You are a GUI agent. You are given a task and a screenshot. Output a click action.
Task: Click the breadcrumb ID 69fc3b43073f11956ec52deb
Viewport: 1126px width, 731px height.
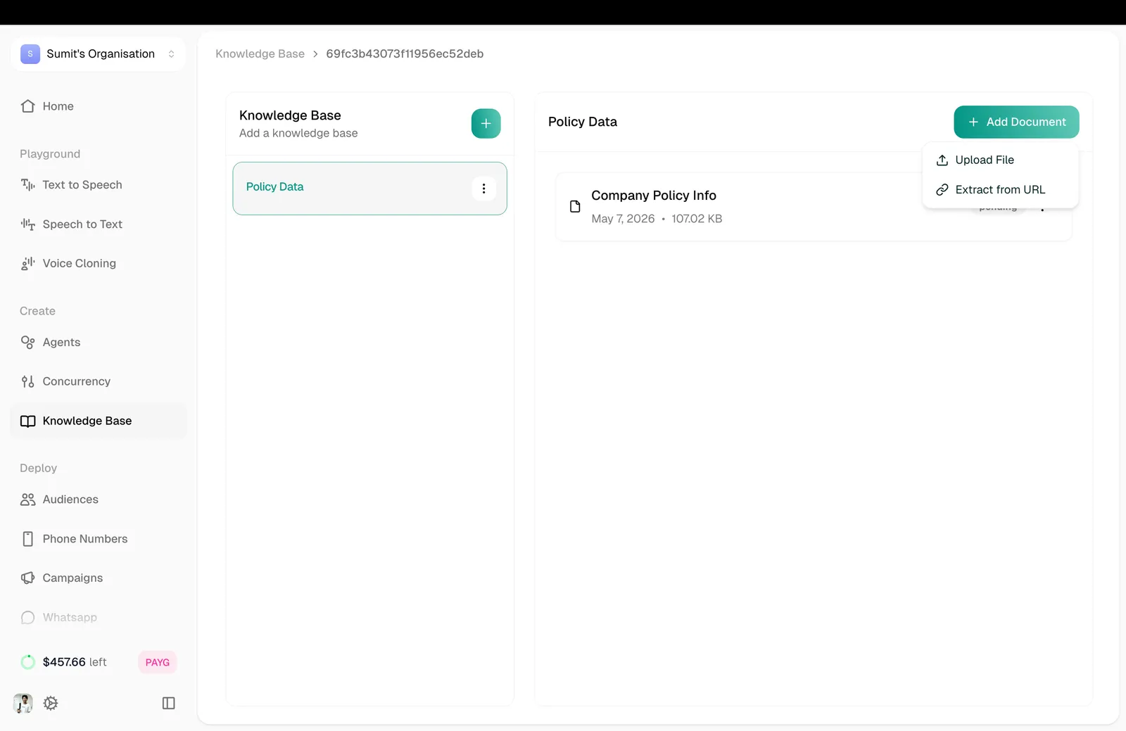click(x=405, y=54)
